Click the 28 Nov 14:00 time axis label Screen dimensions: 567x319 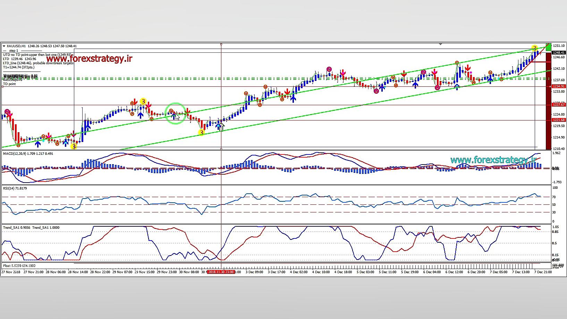pyautogui.click(x=78, y=272)
